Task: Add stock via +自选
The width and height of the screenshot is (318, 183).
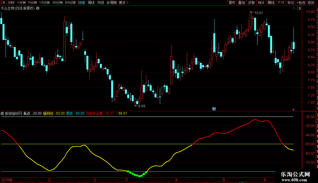Action: pyautogui.click(x=301, y=3)
